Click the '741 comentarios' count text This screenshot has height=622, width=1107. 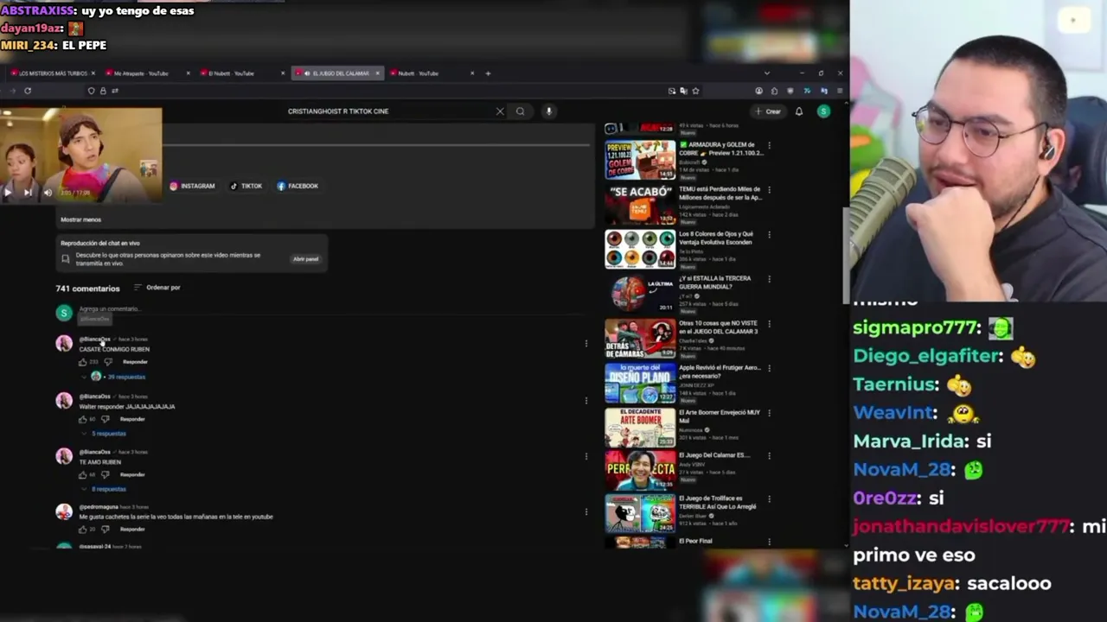tap(87, 289)
